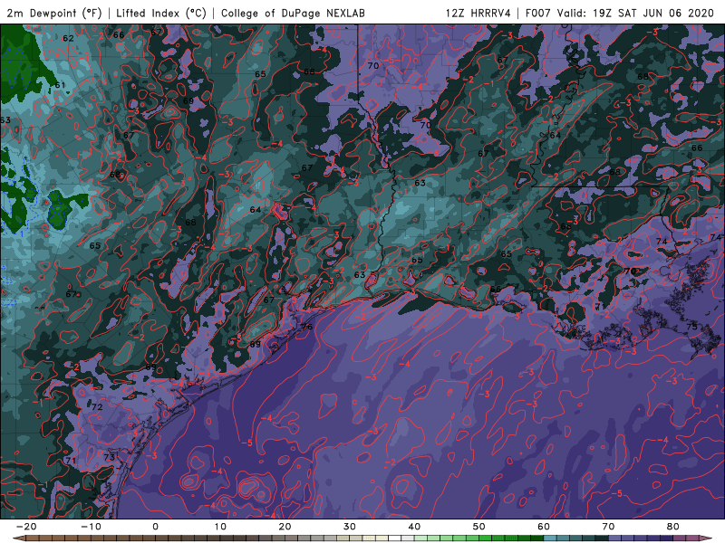
Task: Click the '0' color bar label
Action: point(155,527)
